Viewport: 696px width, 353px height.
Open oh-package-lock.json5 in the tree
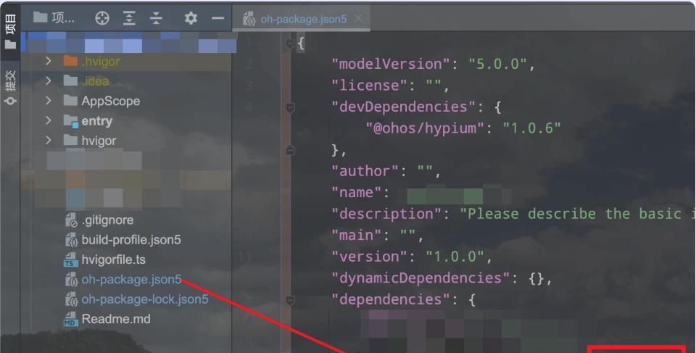[x=144, y=299]
